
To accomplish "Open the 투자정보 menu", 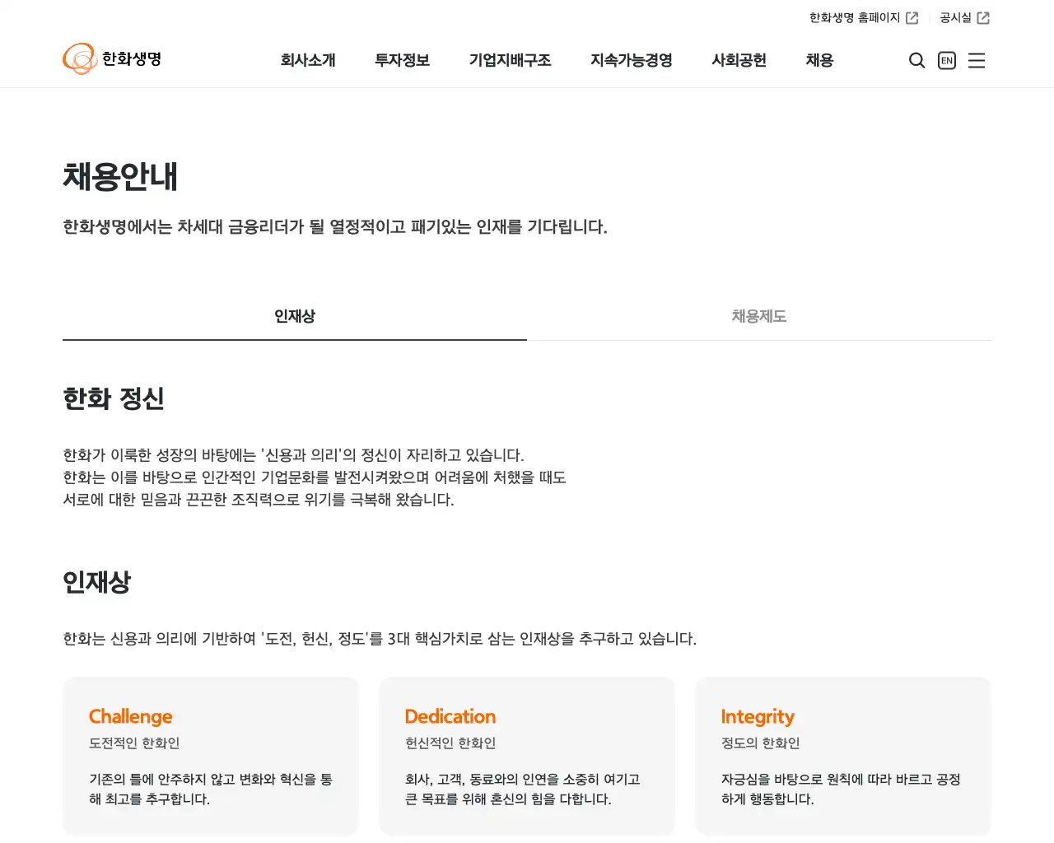I will tap(402, 60).
